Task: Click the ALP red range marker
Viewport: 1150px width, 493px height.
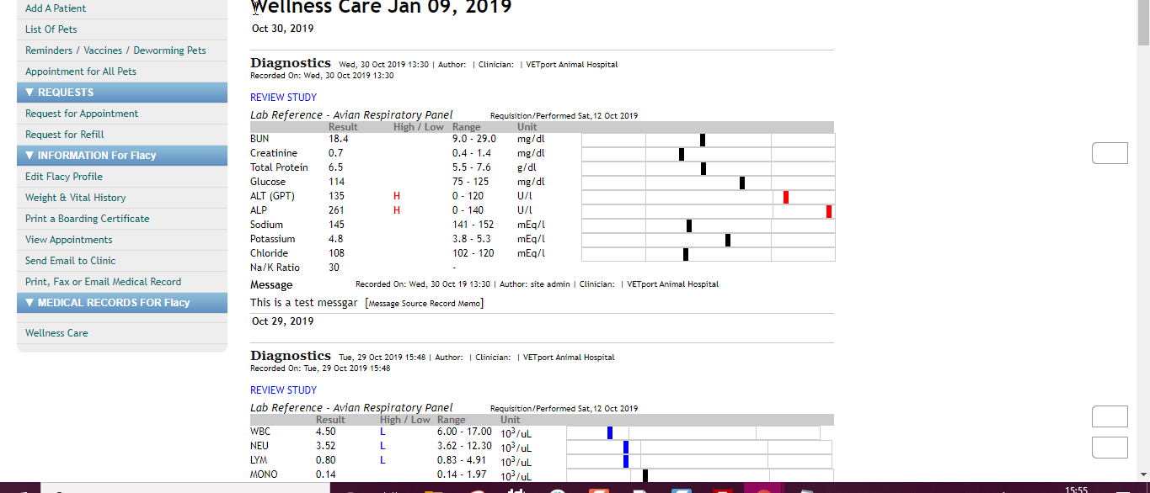Action: [829, 211]
